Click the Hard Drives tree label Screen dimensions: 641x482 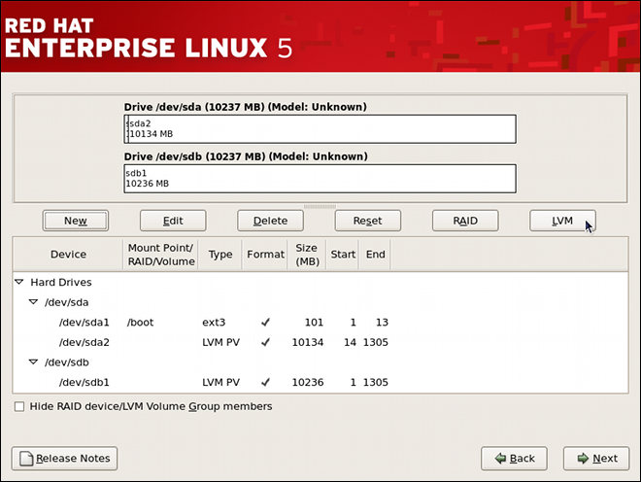point(61,283)
